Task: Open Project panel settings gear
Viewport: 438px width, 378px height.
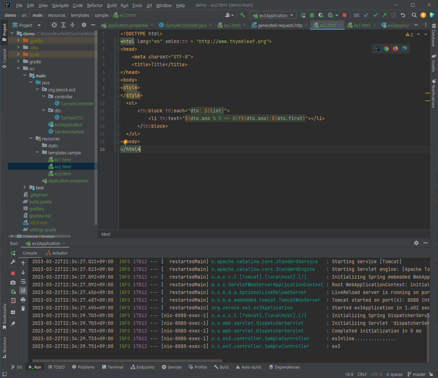Action: point(84,25)
